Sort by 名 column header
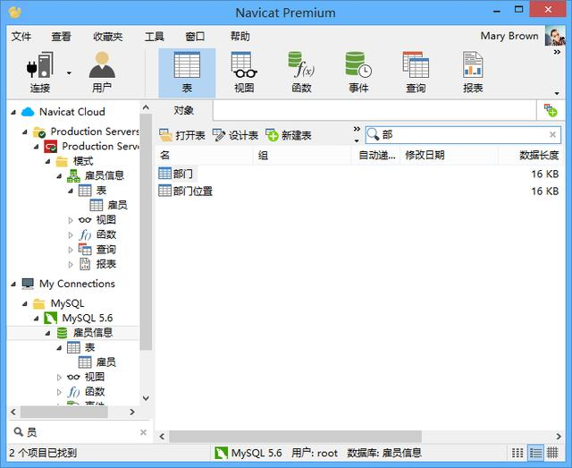This screenshot has height=468, width=572. (x=205, y=156)
